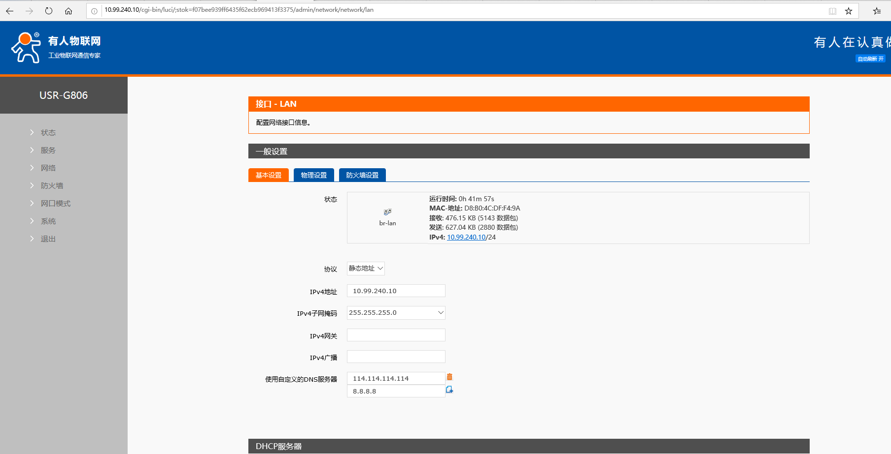Add page to favorites star icon
The height and width of the screenshot is (454, 891).
coord(849,11)
